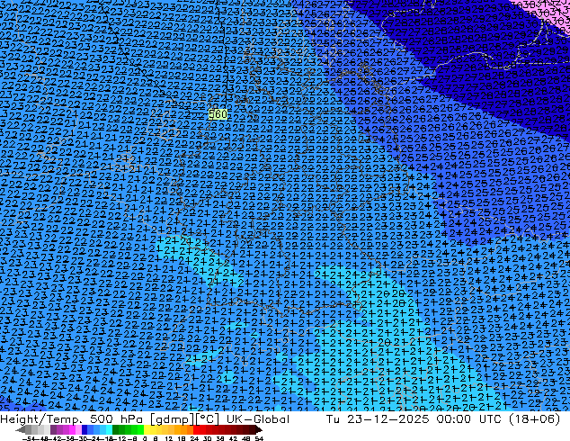Click the '(18+06)' forecast run label
The image size is (570, 441).
click(x=534, y=419)
